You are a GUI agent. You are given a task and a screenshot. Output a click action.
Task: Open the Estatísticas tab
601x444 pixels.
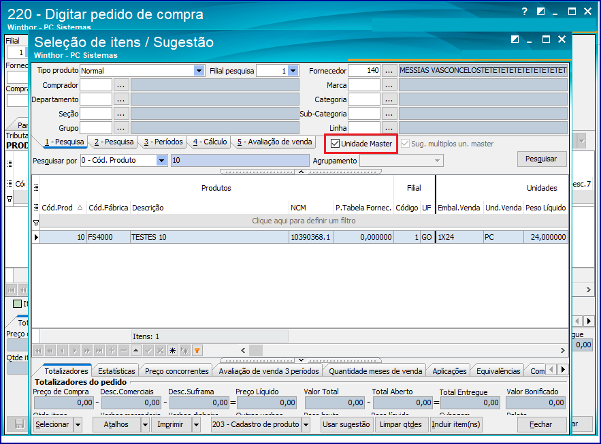(116, 371)
